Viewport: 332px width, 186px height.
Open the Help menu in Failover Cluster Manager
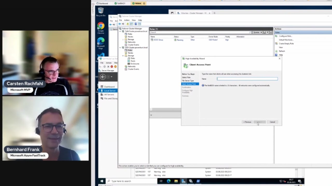click(140, 20)
